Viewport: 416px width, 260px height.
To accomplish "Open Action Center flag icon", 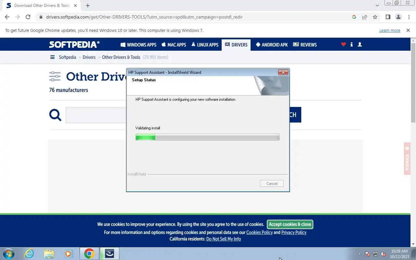I will tap(368, 254).
